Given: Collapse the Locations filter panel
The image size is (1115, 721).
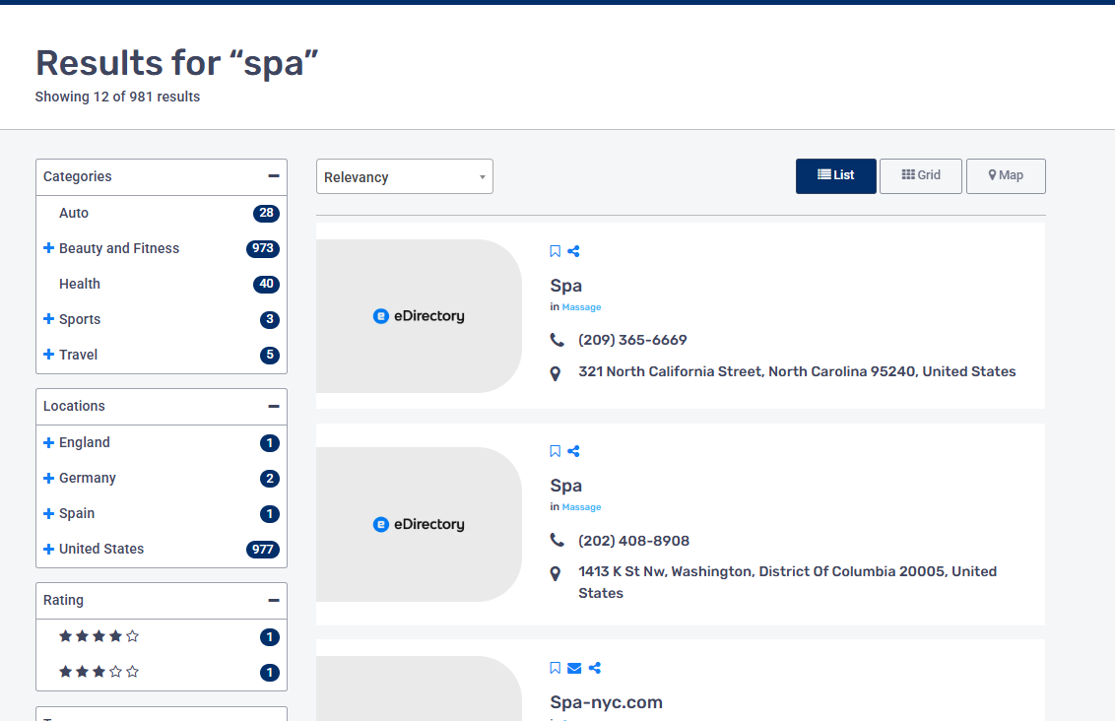Looking at the screenshot, I should 274,406.
